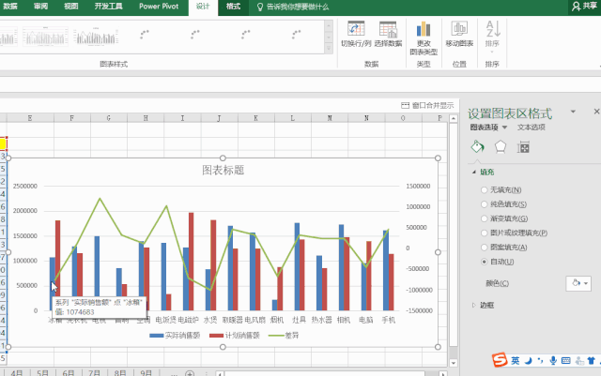This screenshot has width=601, height=376.
Task: Click the Sogou moon icon
Action: [528, 360]
